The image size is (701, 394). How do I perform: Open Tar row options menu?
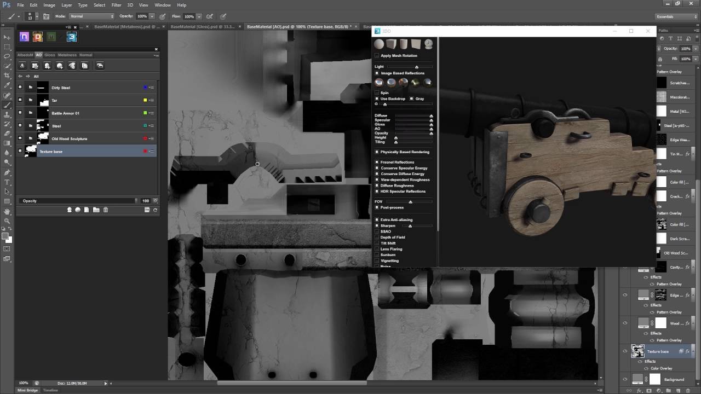click(152, 100)
